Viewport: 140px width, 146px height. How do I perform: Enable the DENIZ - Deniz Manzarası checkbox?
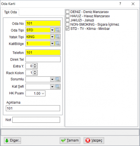point(68,12)
